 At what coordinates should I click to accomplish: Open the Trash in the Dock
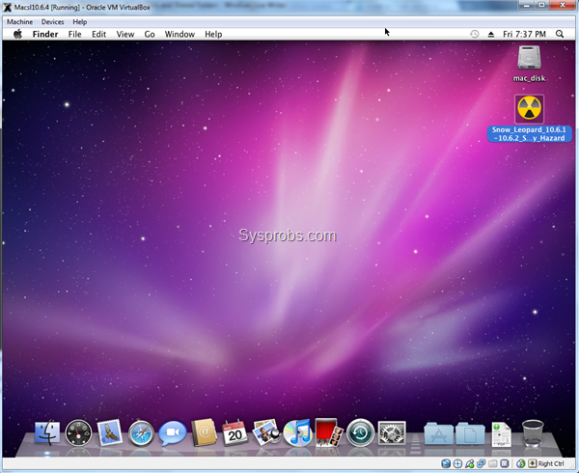533,433
